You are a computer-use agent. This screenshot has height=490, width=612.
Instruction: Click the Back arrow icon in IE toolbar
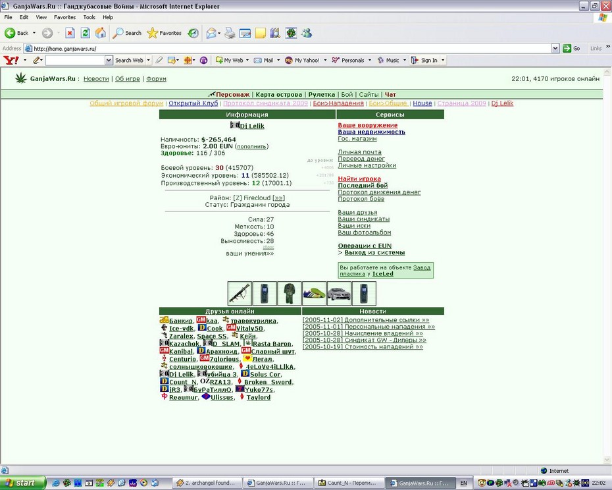(x=10, y=33)
